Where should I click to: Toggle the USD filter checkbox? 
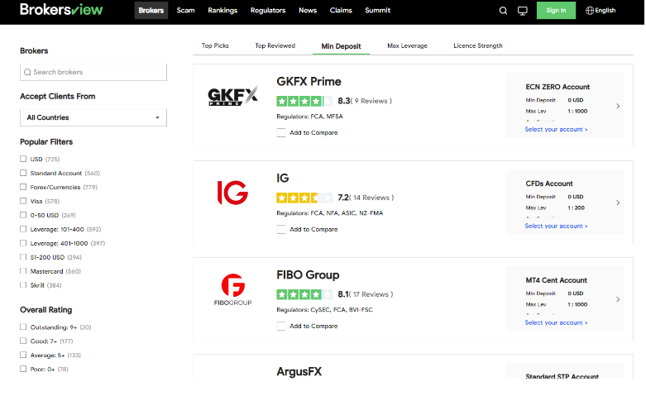(23, 159)
